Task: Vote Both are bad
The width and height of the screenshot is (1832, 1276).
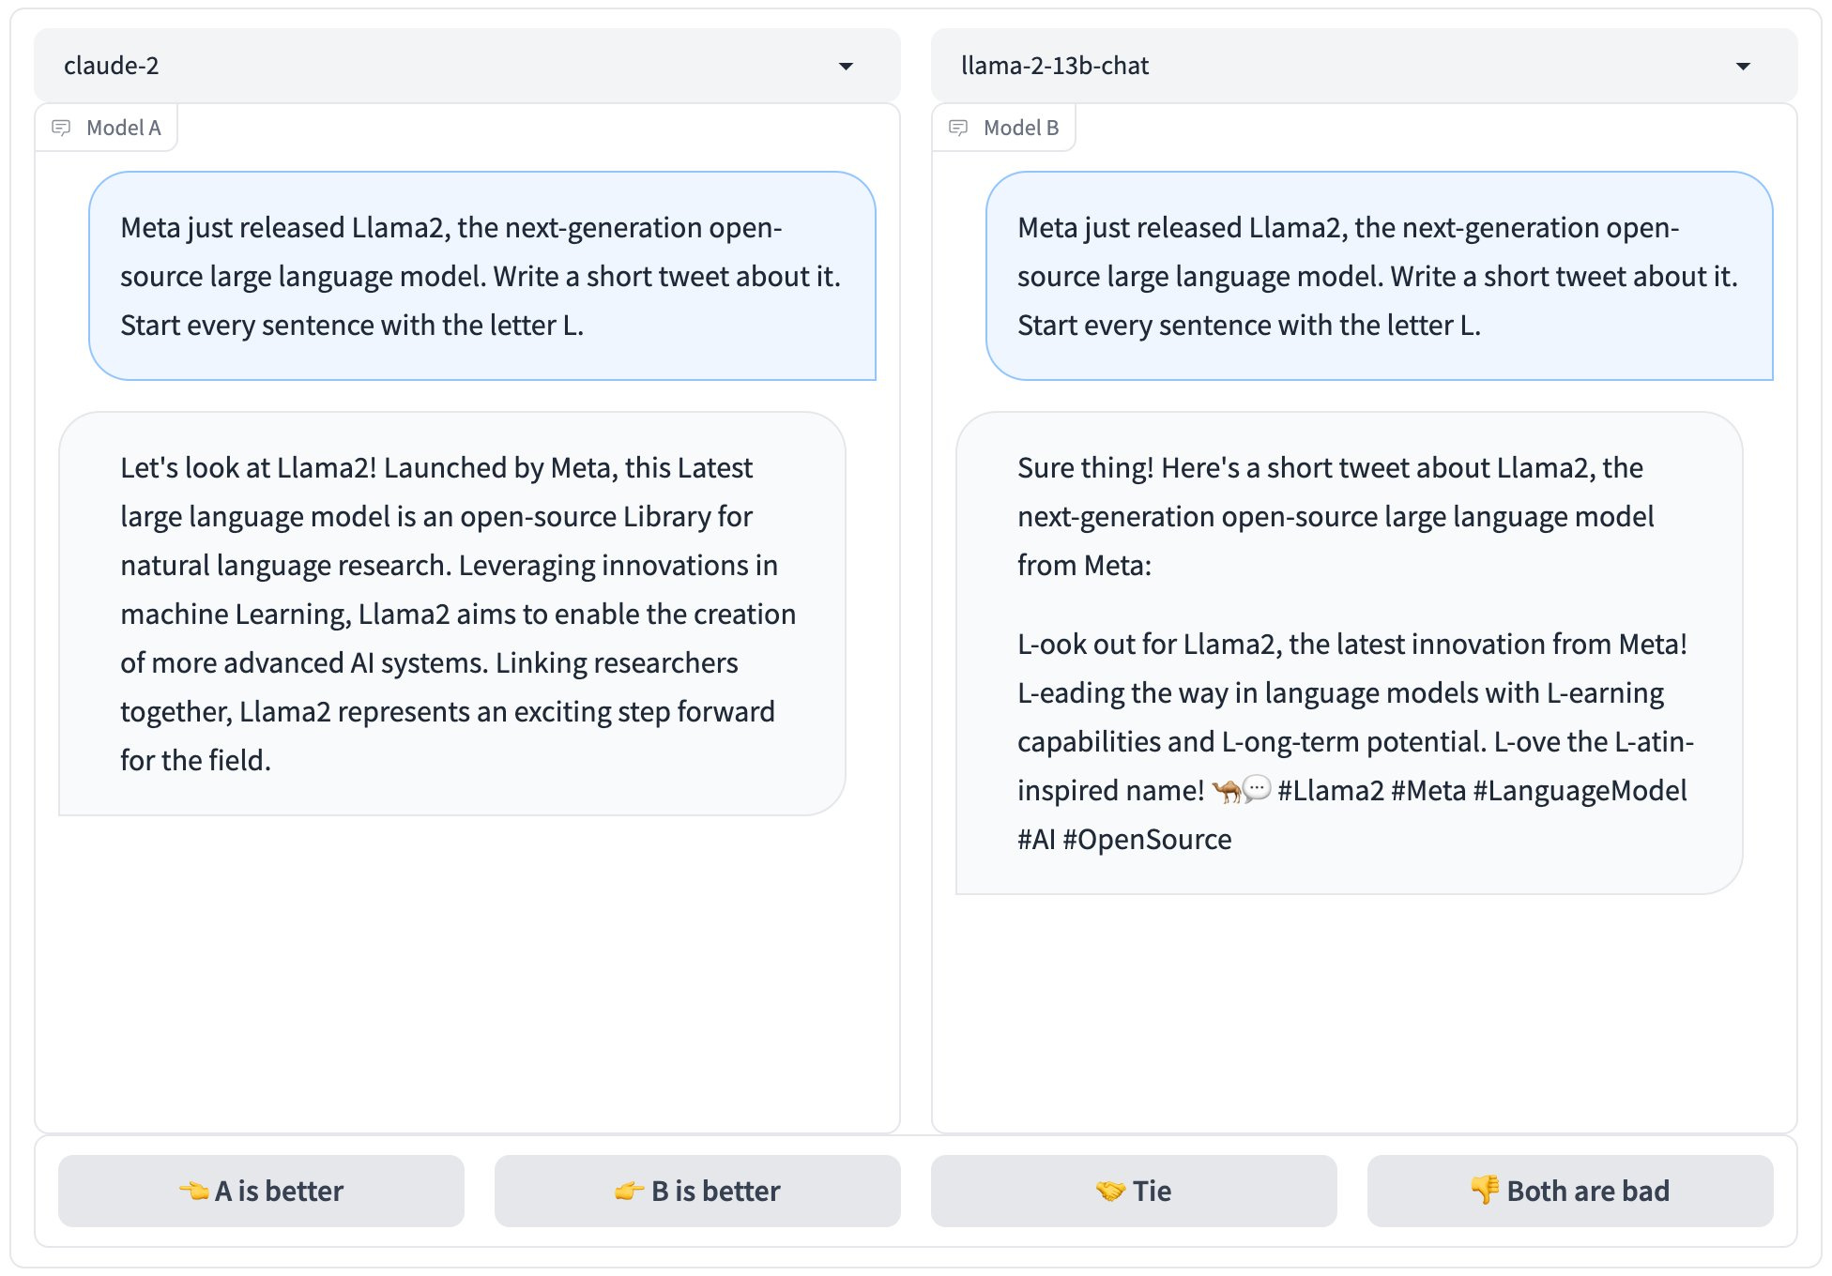Action: (1570, 1191)
